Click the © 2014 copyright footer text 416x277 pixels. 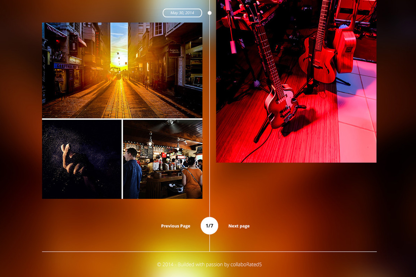pyautogui.click(x=209, y=265)
